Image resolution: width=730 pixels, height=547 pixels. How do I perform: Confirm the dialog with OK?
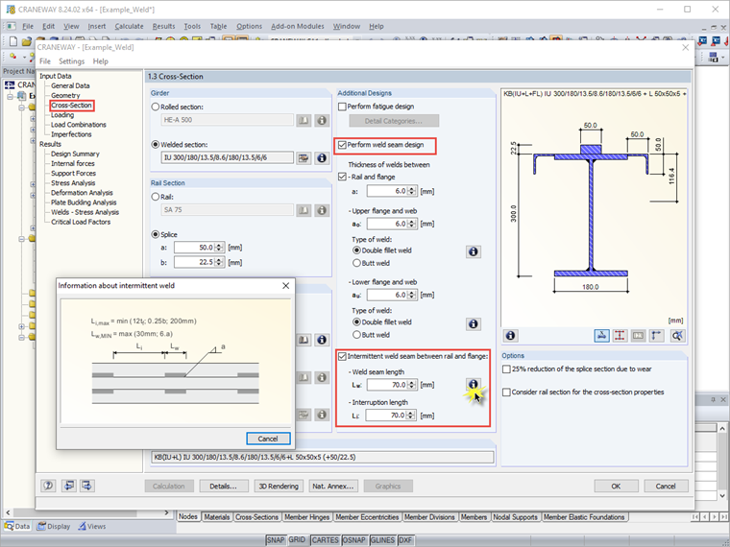(616, 487)
